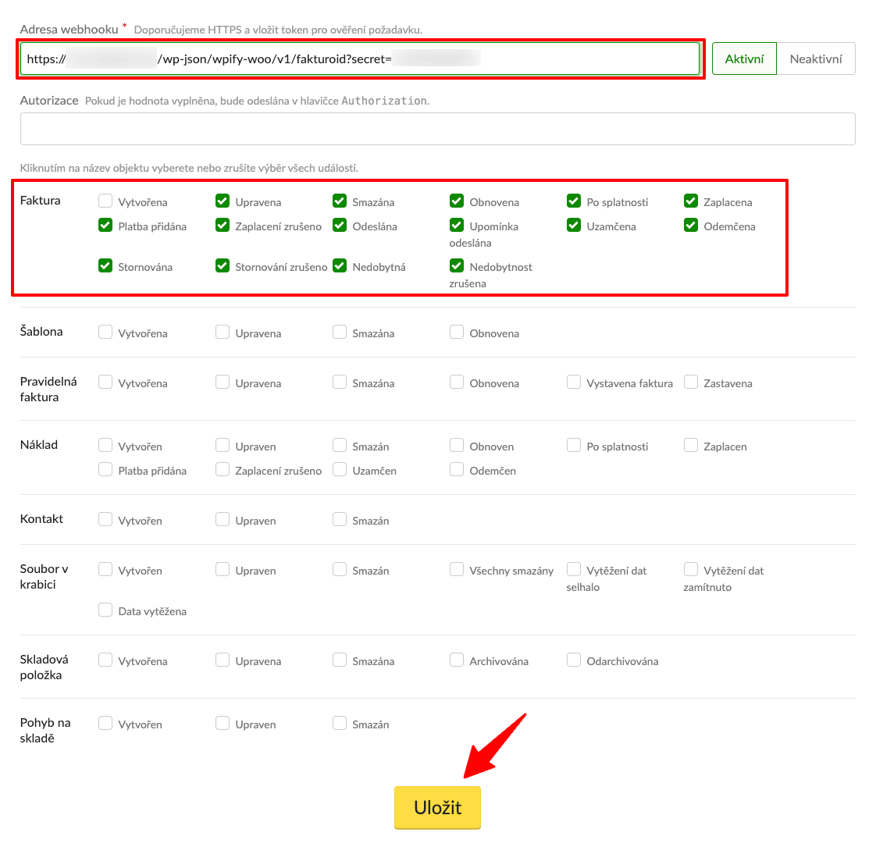Screen dimensions: 876x847
Task: Click the Kontakt object name
Action: point(42,519)
